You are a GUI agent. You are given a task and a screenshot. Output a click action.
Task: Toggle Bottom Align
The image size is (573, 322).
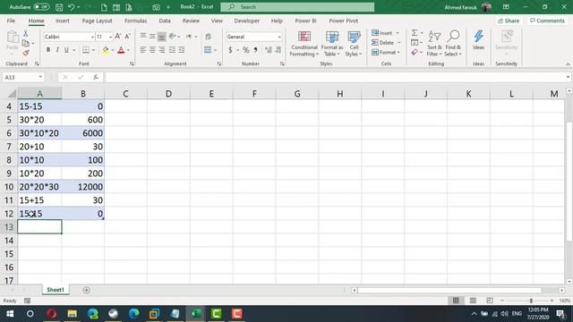coord(161,37)
